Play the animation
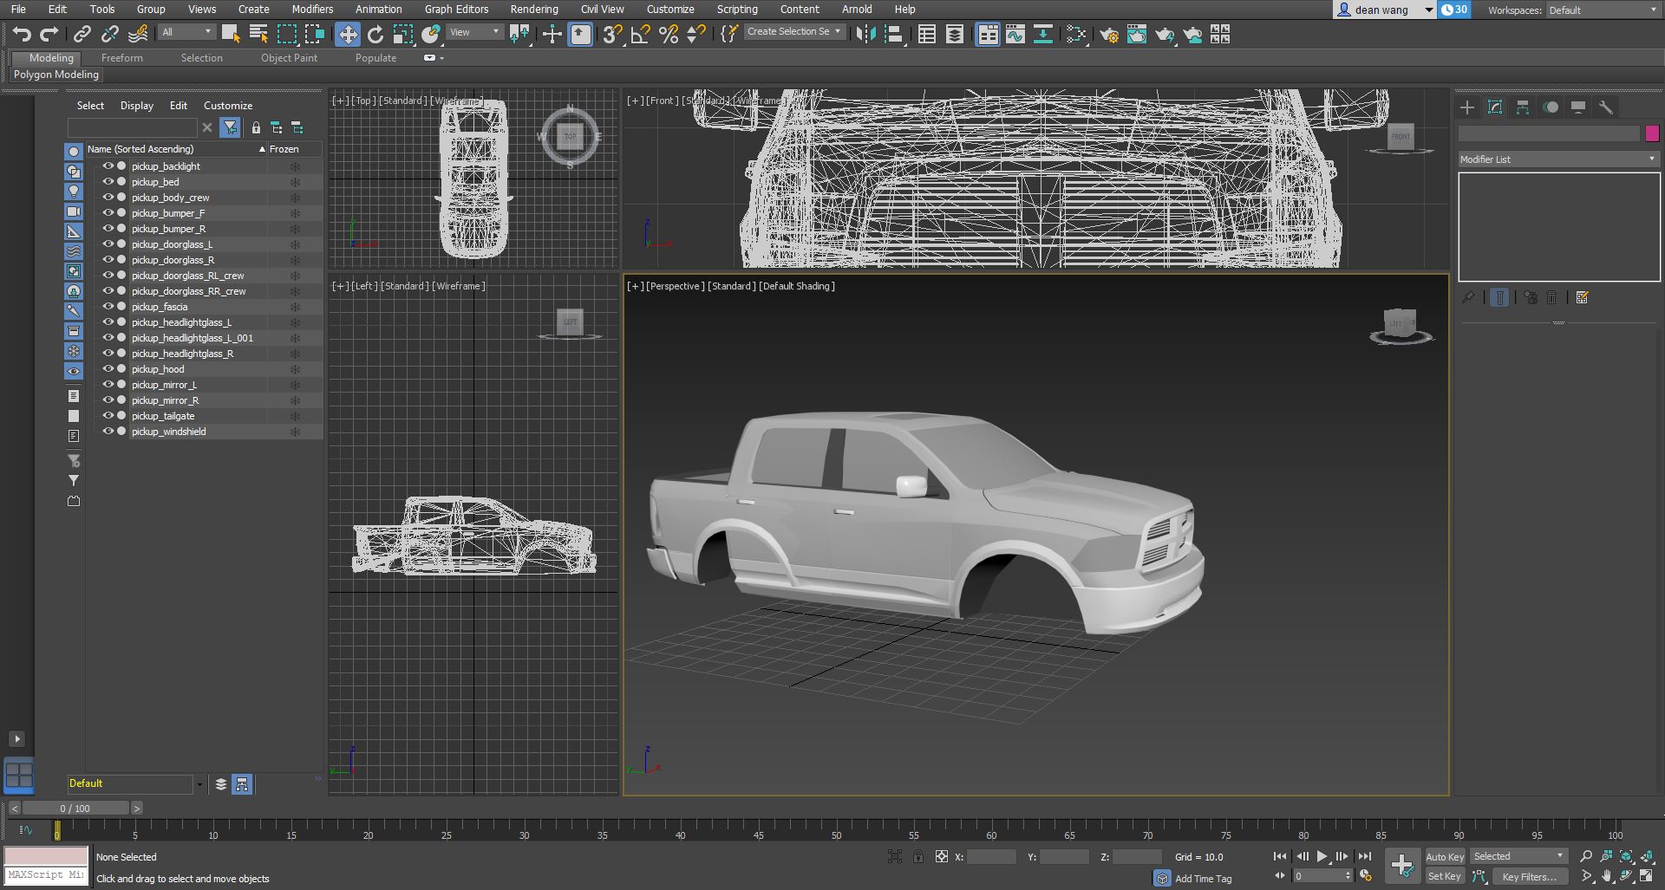This screenshot has width=1665, height=890. pyautogui.click(x=1322, y=856)
